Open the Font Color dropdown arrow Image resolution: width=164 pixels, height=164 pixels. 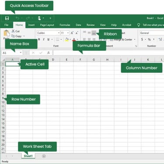click(x=77, y=39)
